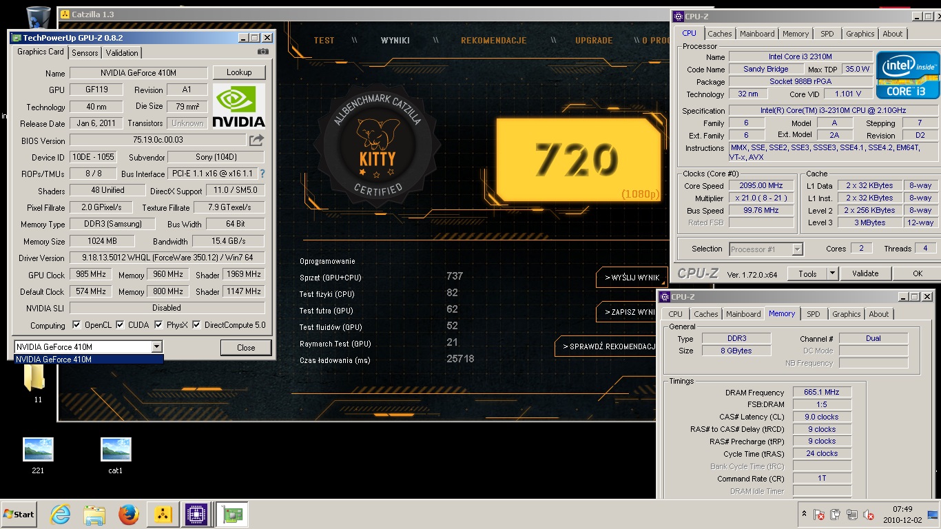Image resolution: width=941 pixels, height=529 pixels.
Task: Click the SPRAWDŹ REKOMENDACJE button in Catzilla
Action: tap(605, 346)
